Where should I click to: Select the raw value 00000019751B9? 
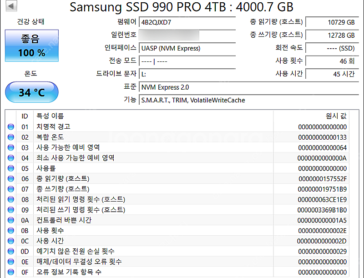tap(322, 189)
